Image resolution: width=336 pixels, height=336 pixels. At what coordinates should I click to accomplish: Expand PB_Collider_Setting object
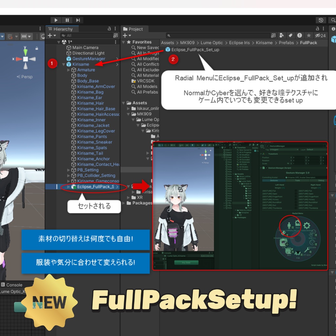[x=69, y=176]
